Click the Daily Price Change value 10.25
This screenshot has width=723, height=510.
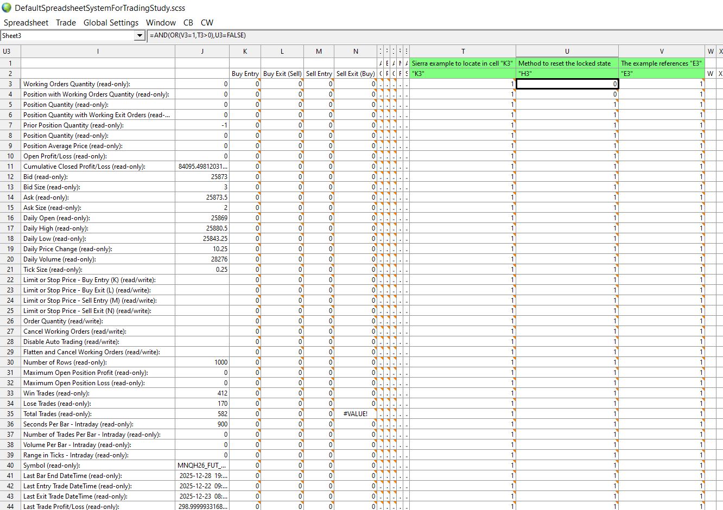click(202, 249)
